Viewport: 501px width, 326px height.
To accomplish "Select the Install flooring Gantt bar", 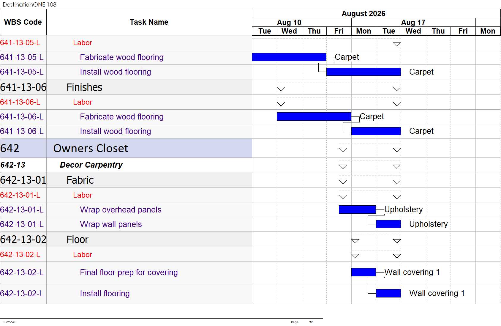I will pyautogui.click(x=388, y=293).
